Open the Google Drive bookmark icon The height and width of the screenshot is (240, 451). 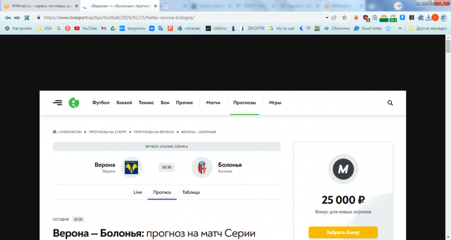pos(113,28)
